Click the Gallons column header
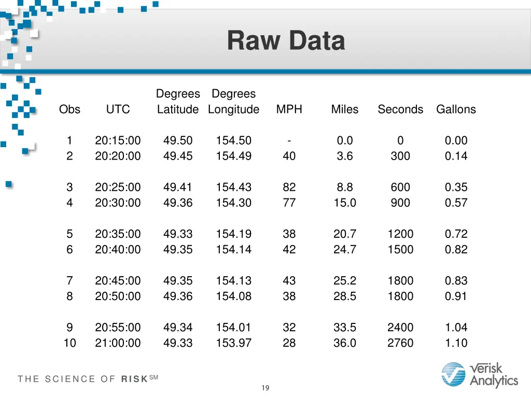The image size is (531, 398). (x=456, y=109)
